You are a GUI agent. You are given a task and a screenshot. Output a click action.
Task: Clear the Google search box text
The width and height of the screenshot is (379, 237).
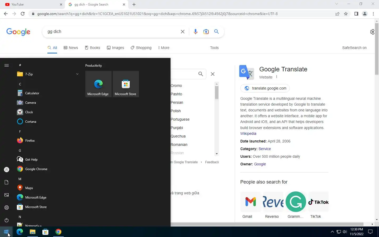182,32
